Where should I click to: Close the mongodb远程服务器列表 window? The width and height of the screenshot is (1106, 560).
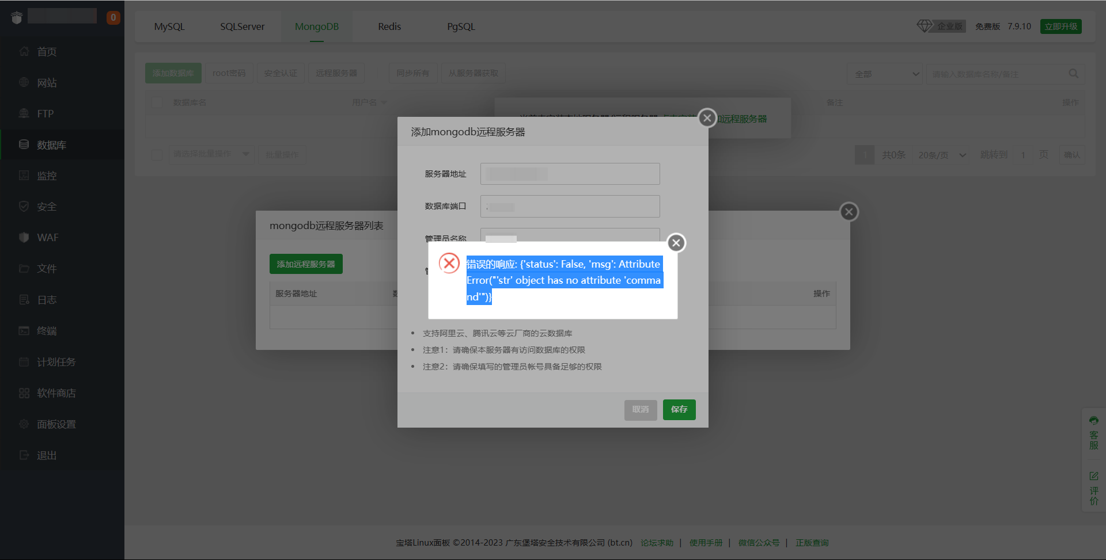point(849,212)
